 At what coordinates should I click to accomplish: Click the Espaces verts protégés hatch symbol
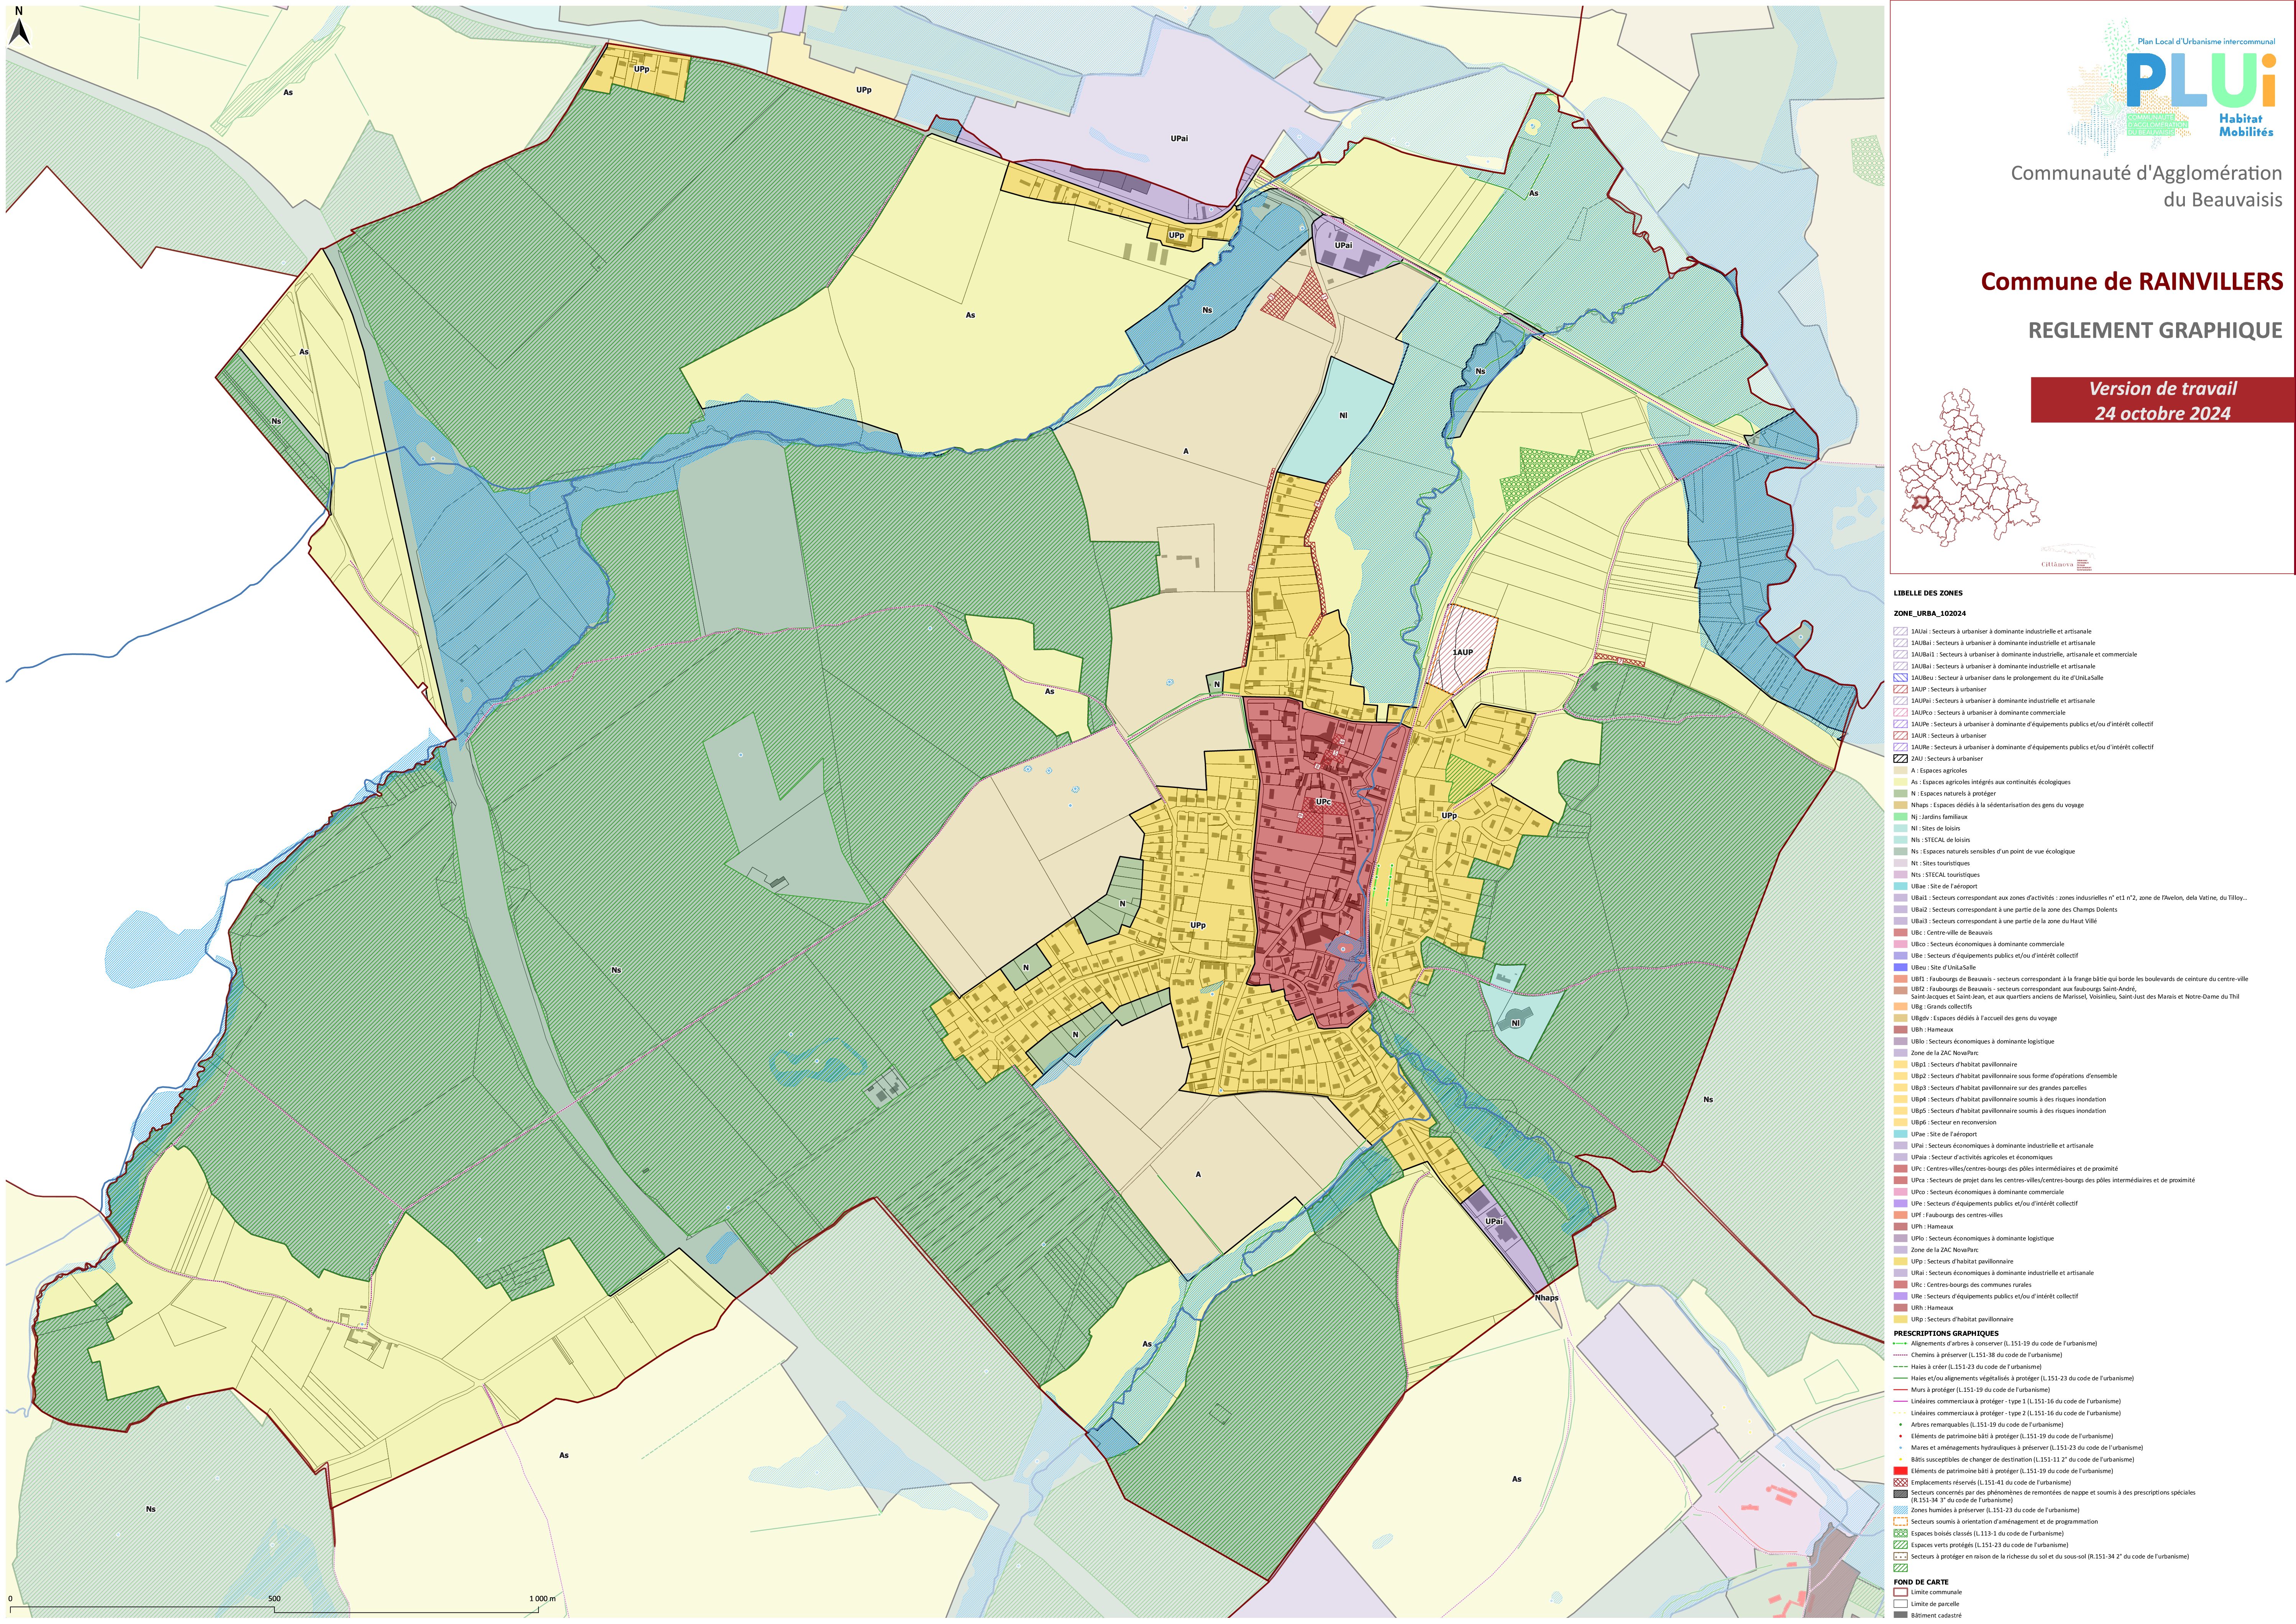[x=1900, y=1545]
